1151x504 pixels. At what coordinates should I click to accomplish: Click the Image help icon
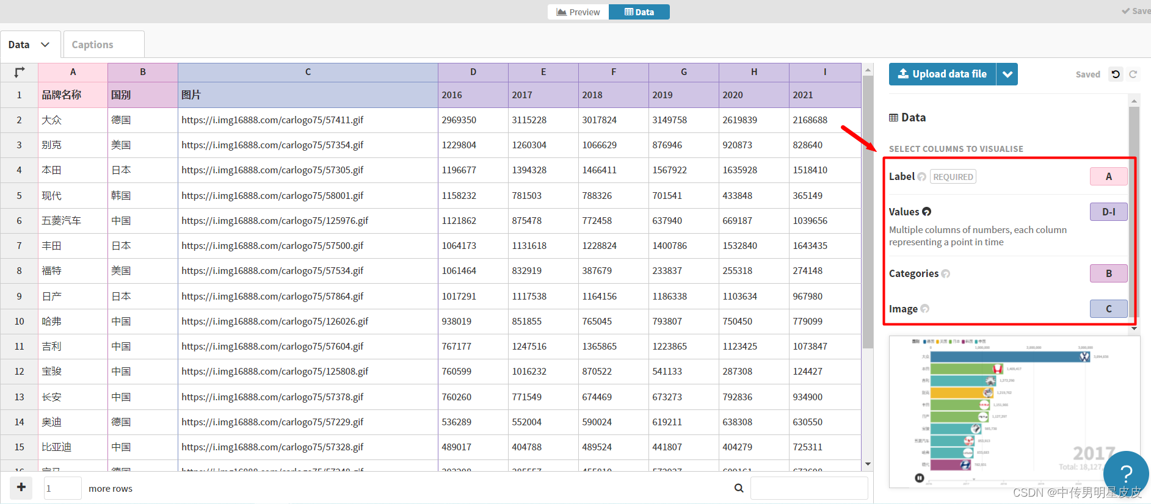pos(925,309)
